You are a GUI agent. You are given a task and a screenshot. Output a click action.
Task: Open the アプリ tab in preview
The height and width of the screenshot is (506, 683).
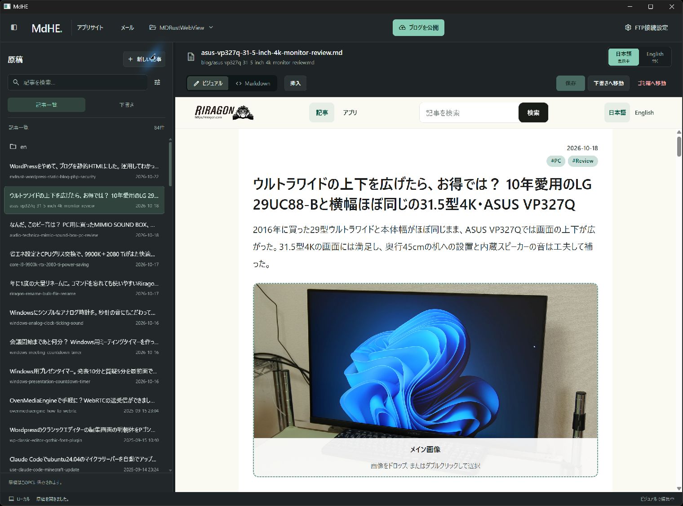click(x=350, y=112)
